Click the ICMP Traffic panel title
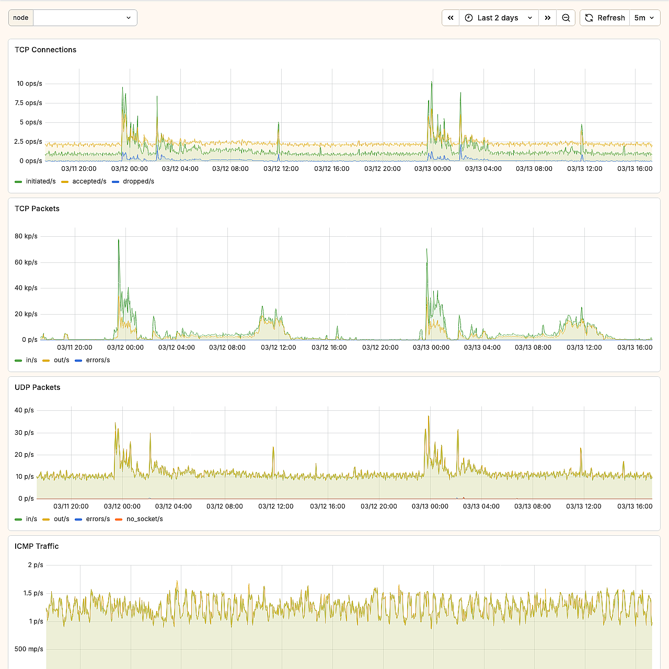Image resolution: width=669 pixels, height=669 pixels. (x=37, y=546)
